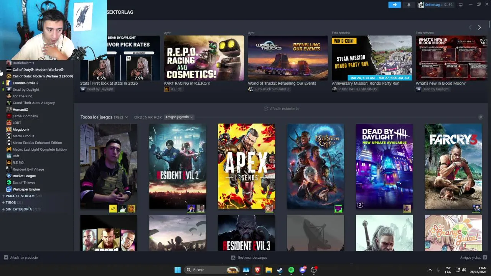Select the Sea of Thieves icon in sidebar
Screen dimensions: 491x276
tap(9, 182)
